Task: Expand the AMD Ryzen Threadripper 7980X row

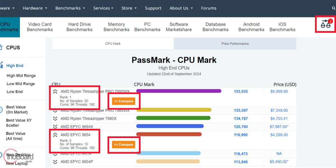Action: (x=55, y=119)
